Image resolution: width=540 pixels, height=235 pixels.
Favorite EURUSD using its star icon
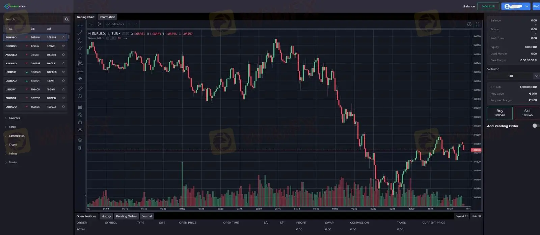[63, 37]
